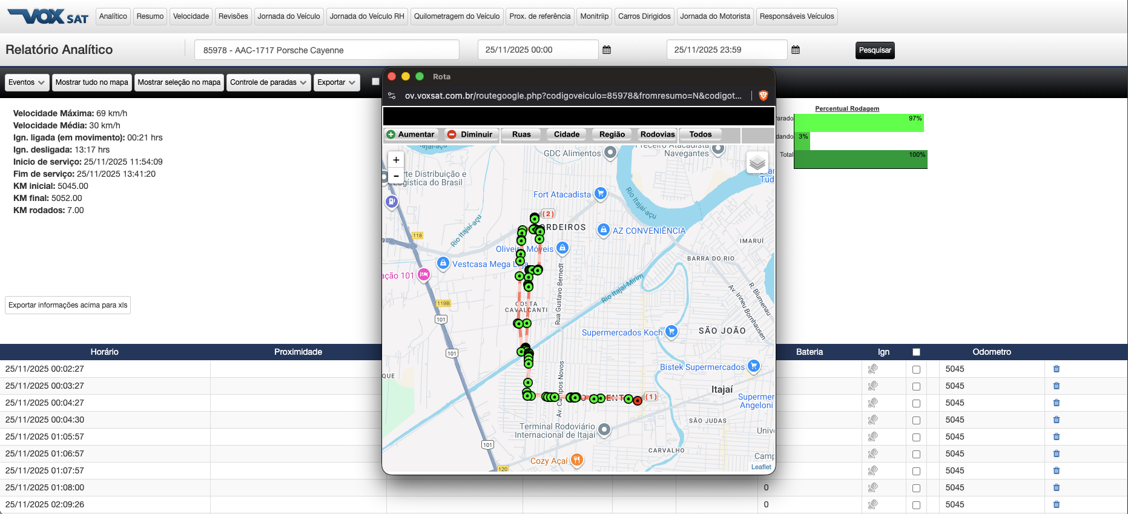
Task: Open the Controle de paradas dropdown
Action: 268,82
